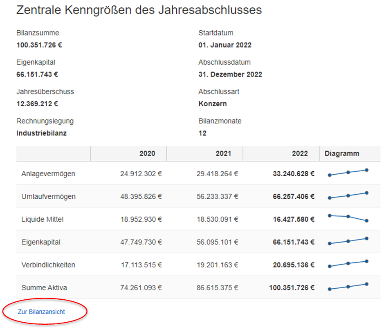This screenshot has height=330, width=384.
Task: Click the Summe Aktiva trend sparkline
Action: tap(348, 287)
